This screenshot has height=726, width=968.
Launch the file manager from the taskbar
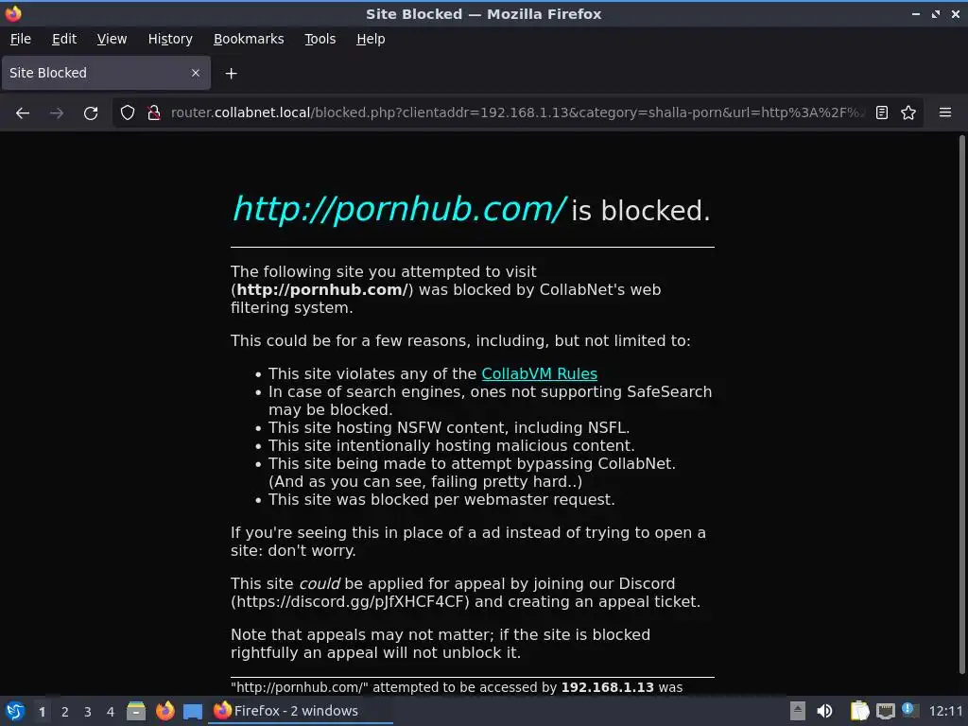136,711
